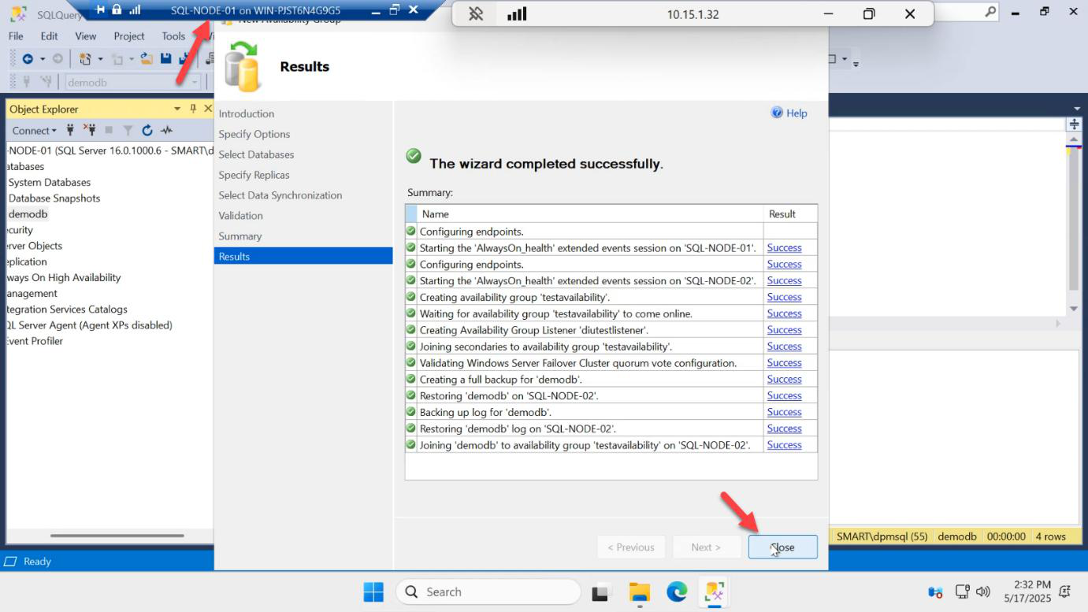Image resolution: width=1088 pixels, height=612 pixels.
Task: Open the New Query icon's dropdown arrow
Action: [x=100, y=59]
